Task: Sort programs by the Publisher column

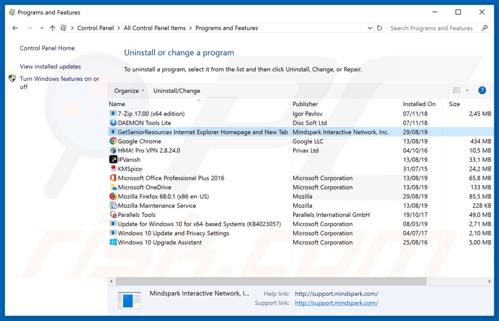Action: (x=305, y=104)
